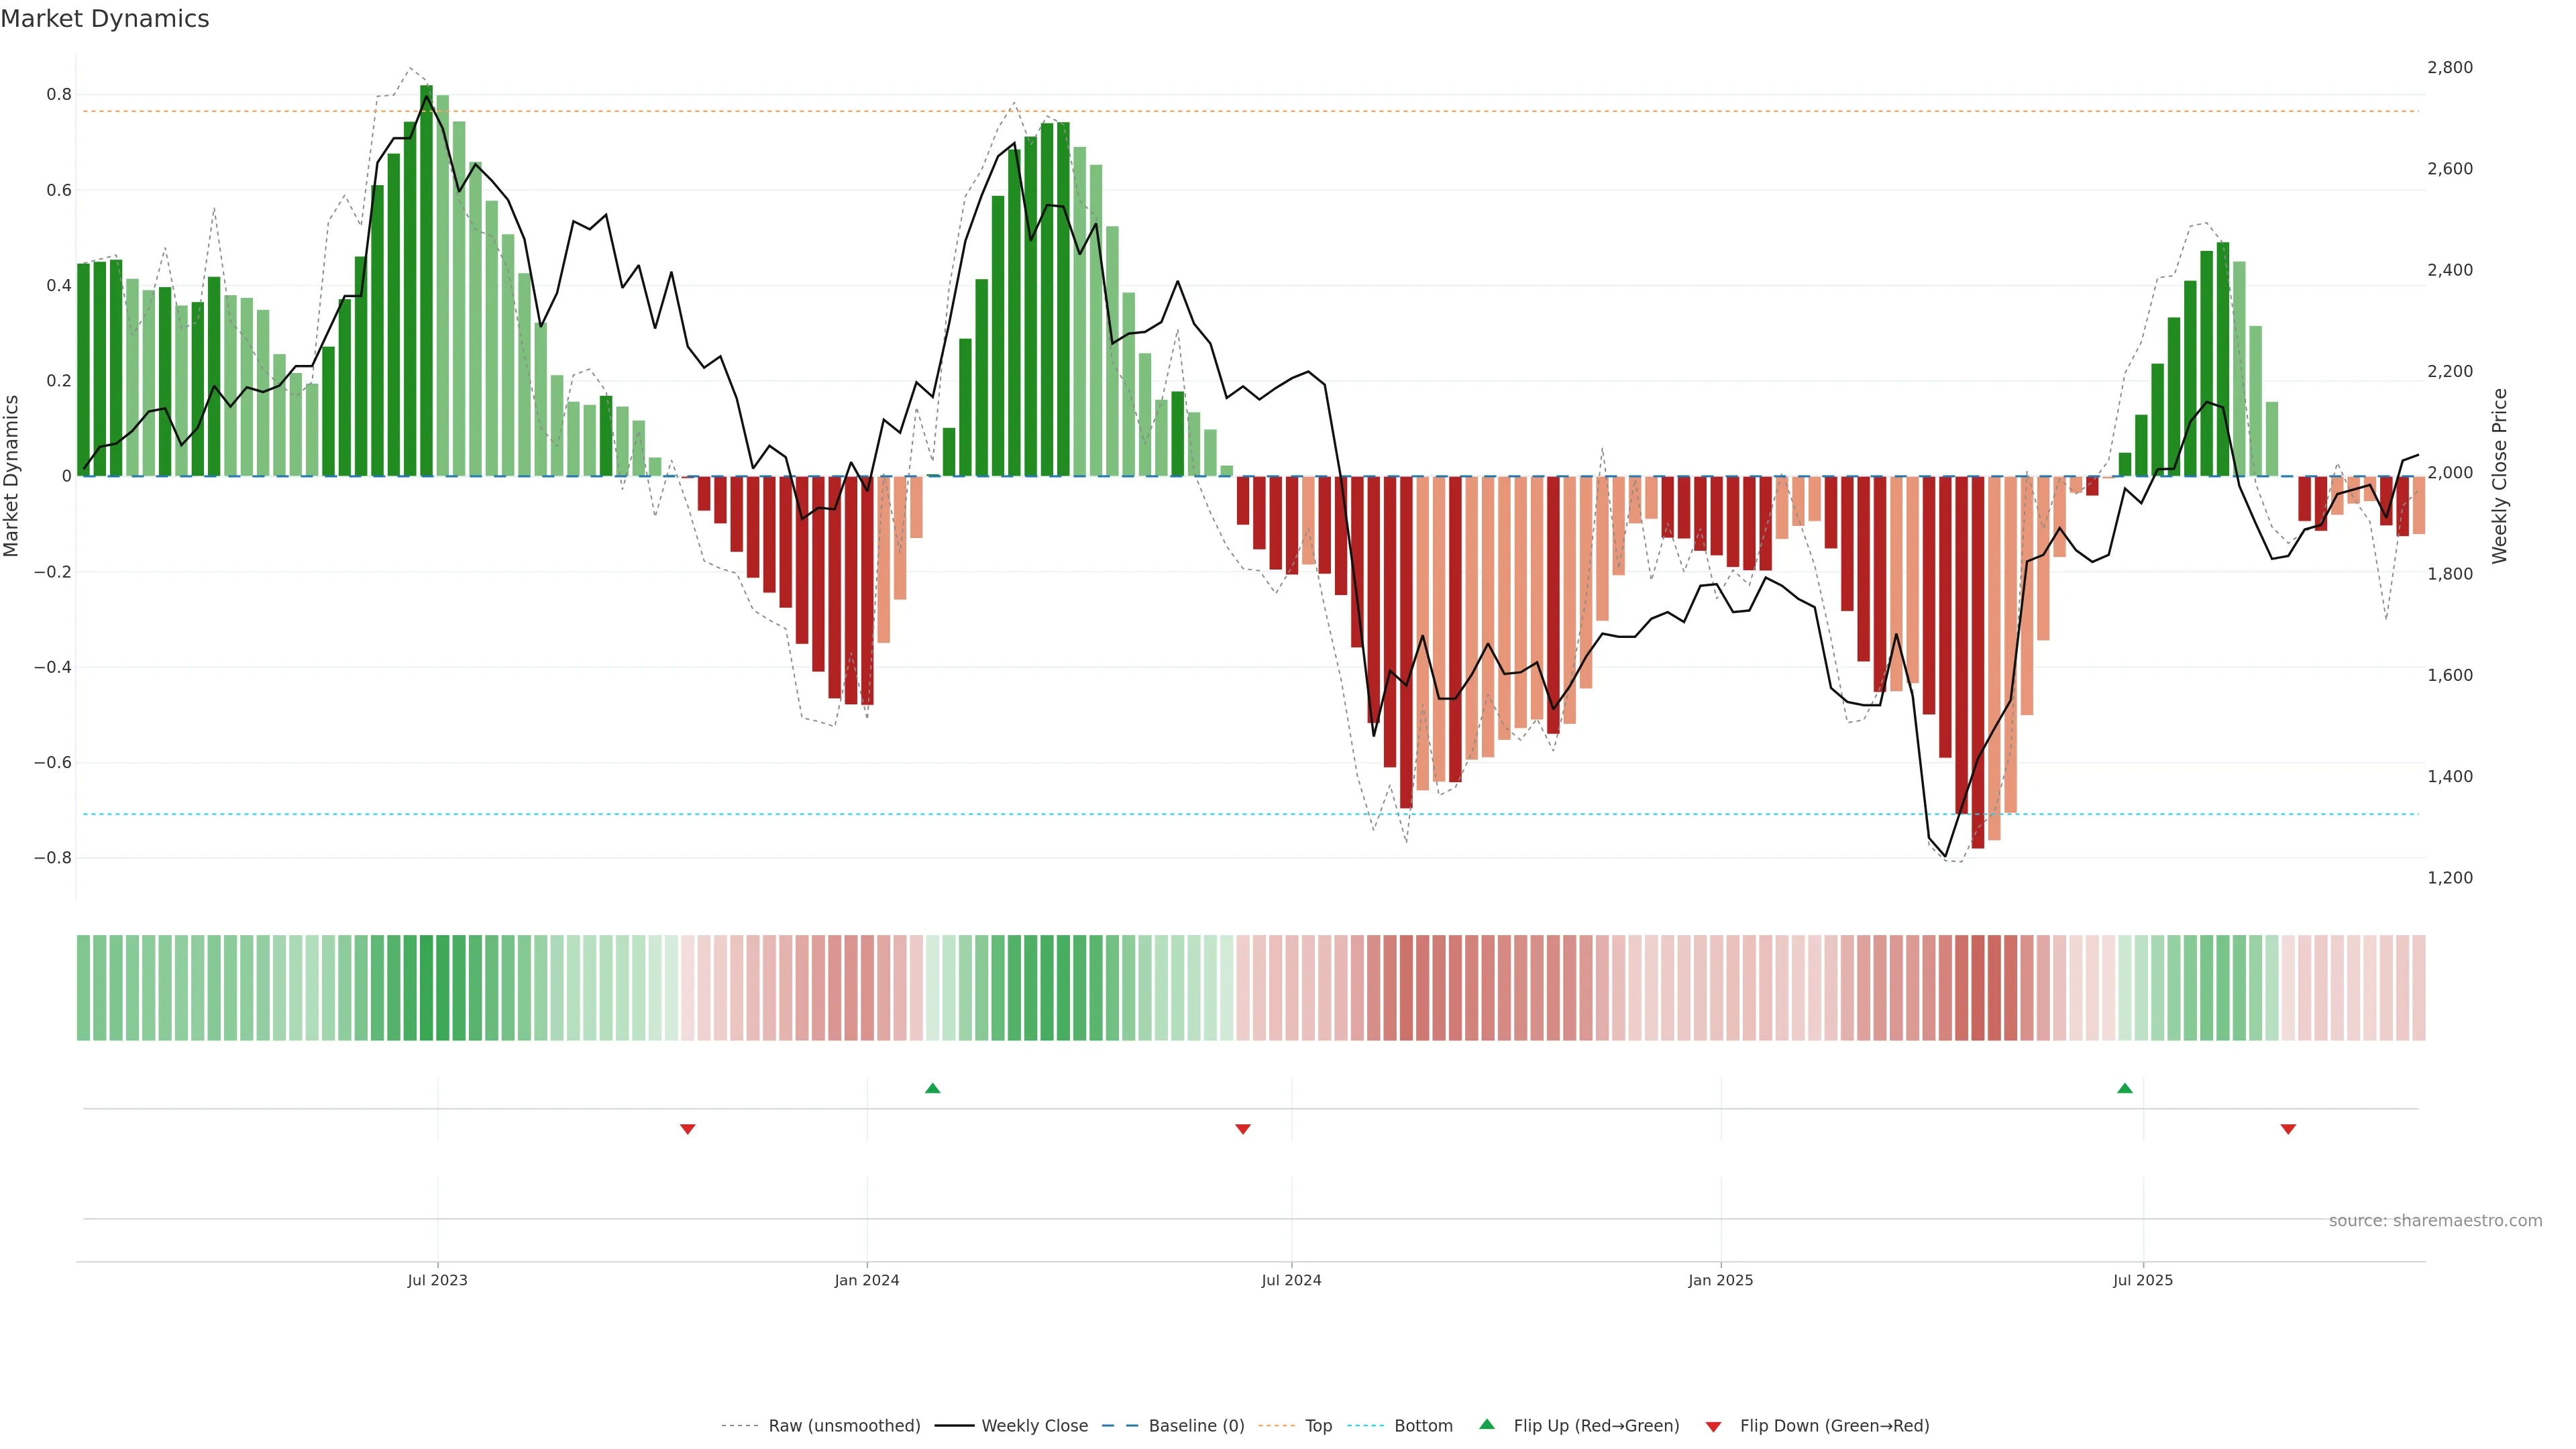Click the red triangle in Flip Down legend

pyautogui.click(x=1713, y=1427)
